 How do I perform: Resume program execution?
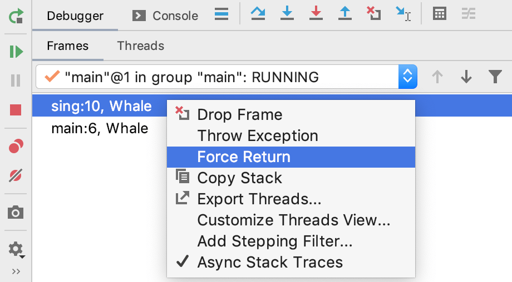coord(16,52)
